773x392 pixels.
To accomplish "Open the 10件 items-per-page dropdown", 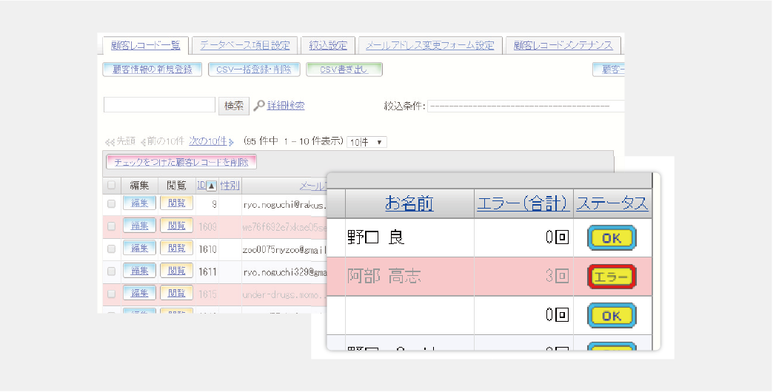I will coord(367,142).
